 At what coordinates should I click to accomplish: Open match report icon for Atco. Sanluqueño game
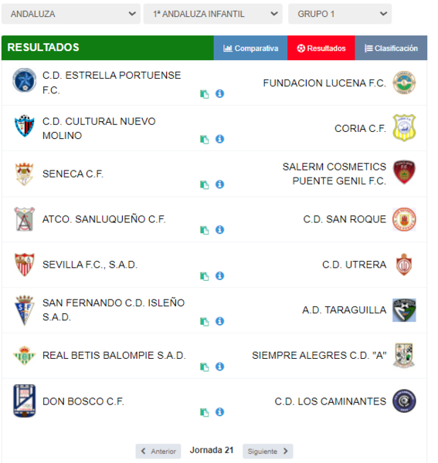204,230
